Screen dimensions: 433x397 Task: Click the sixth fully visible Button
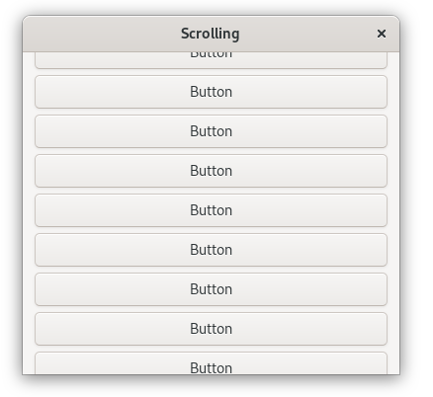[x=211, y=289]
